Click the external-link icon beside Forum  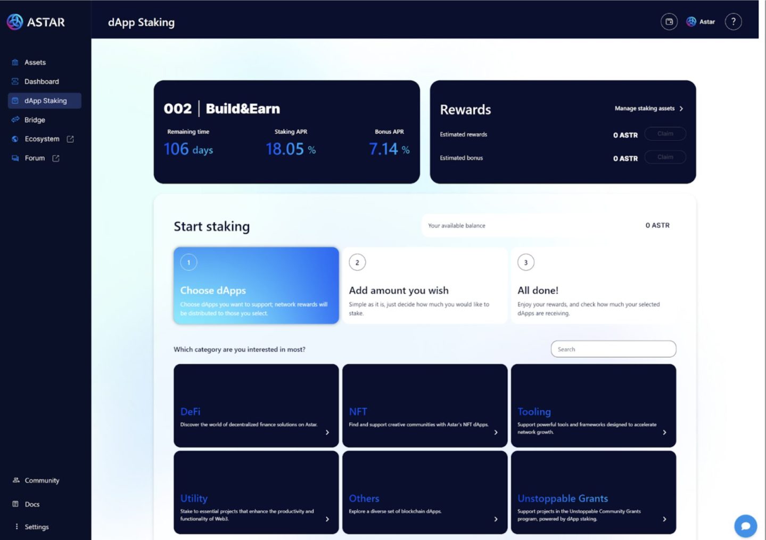click(56, 158)
